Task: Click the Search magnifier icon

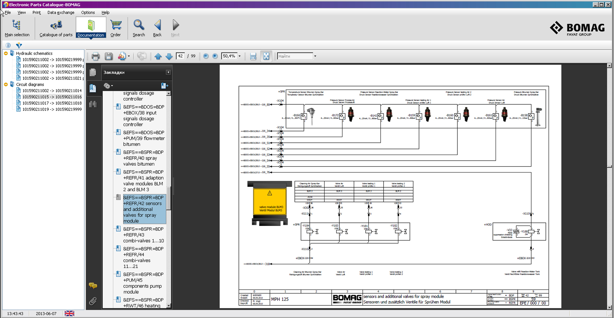Action: click(139, 28)
